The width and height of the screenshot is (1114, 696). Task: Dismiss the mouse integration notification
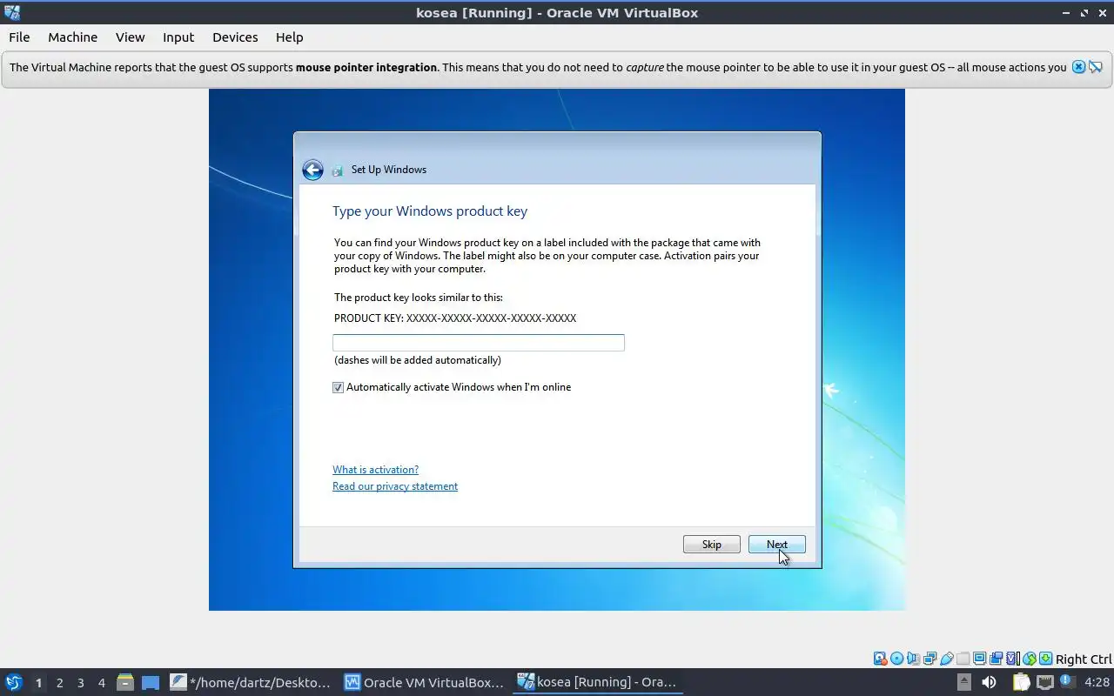pyautogui.click(x=1078, y=67)
